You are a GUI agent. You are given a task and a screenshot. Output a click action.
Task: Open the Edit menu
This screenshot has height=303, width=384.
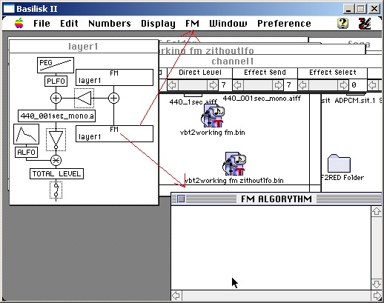(x=69, y=24)
